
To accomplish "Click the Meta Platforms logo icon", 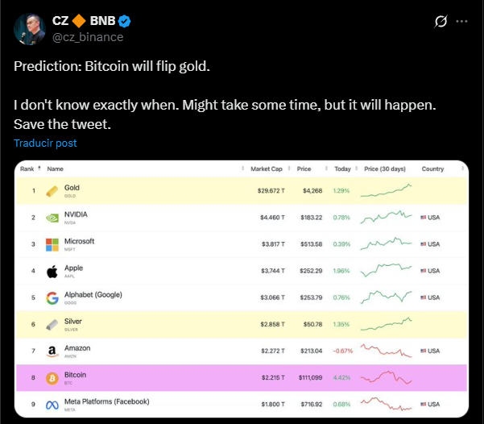I will [x=52, y=404].
